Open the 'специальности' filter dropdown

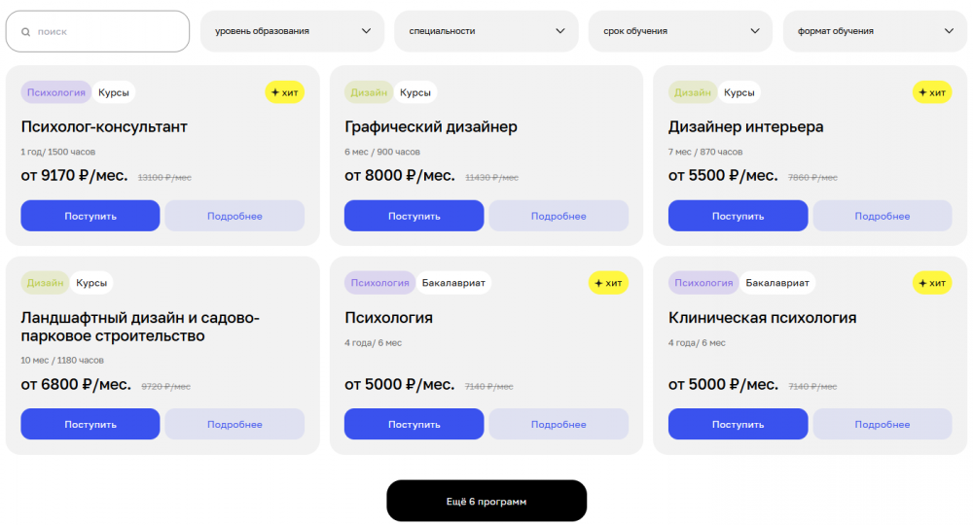(486, 31)
